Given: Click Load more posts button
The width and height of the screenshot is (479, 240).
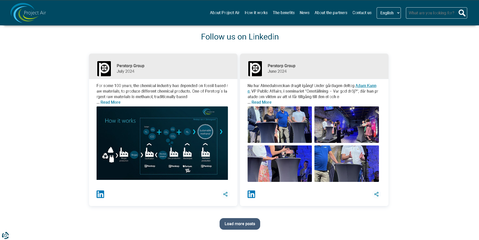Looking at the screenshot, I should (x=240, y=224).
